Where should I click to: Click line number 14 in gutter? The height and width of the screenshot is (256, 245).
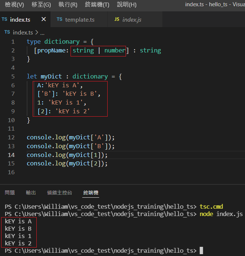(x=11, y=155)
